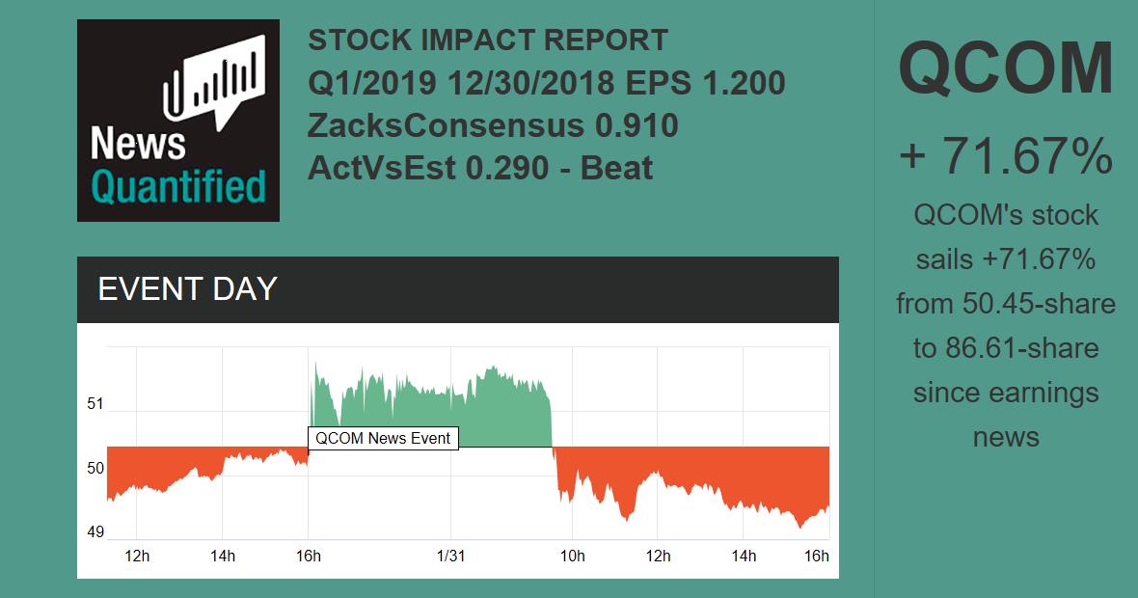Image resolution: width=1138 pixels, height=598 pixels.
Task: Click the Q1/2019 EPS 1.200 line
Action: pyautogui.click(x=546, y=83)
